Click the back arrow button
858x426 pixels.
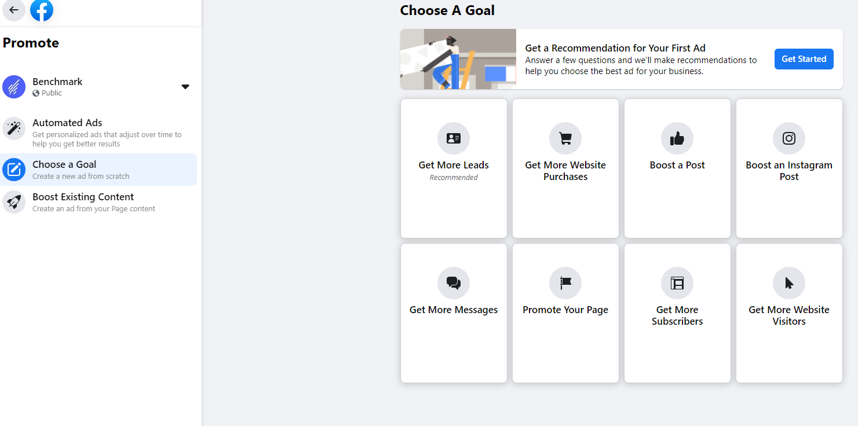(x=14, y=10)
